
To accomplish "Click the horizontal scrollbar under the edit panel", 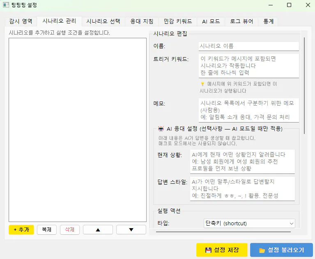I will coord(223,232).
